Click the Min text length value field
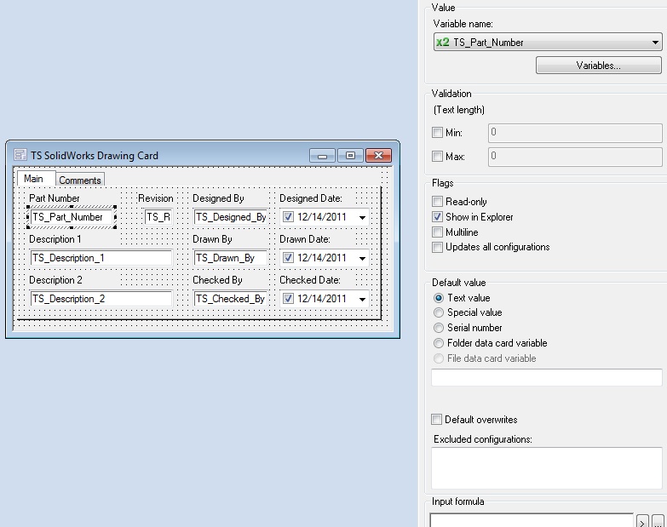667x527 pixels. pos(575,133)
